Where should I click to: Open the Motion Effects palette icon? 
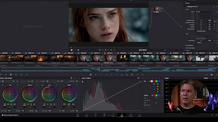click(x=27, y=75)
